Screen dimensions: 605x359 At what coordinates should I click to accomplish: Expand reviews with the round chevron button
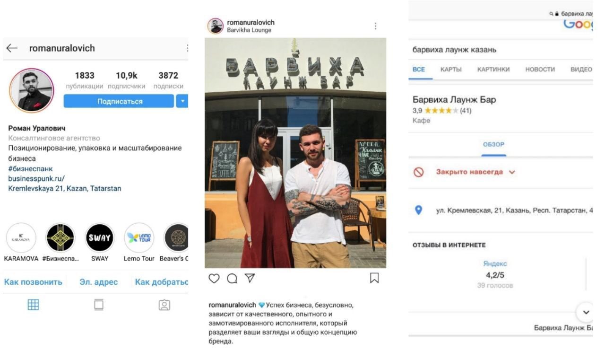tap(586, 313)
